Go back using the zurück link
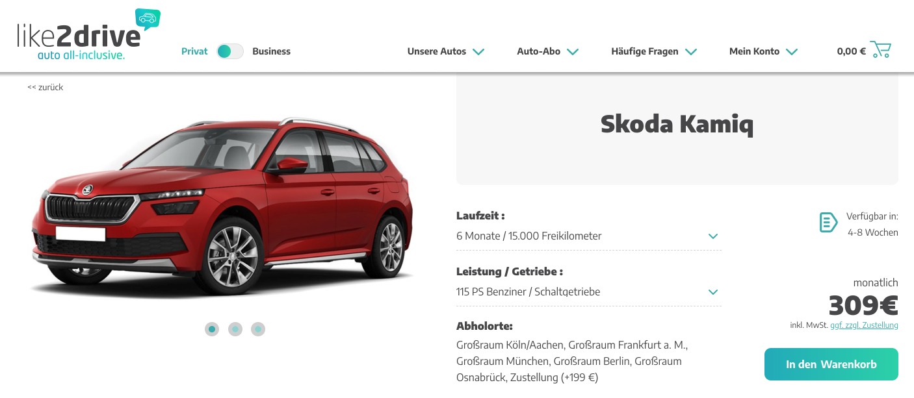 pyautogui.click(x=45, y=87)
